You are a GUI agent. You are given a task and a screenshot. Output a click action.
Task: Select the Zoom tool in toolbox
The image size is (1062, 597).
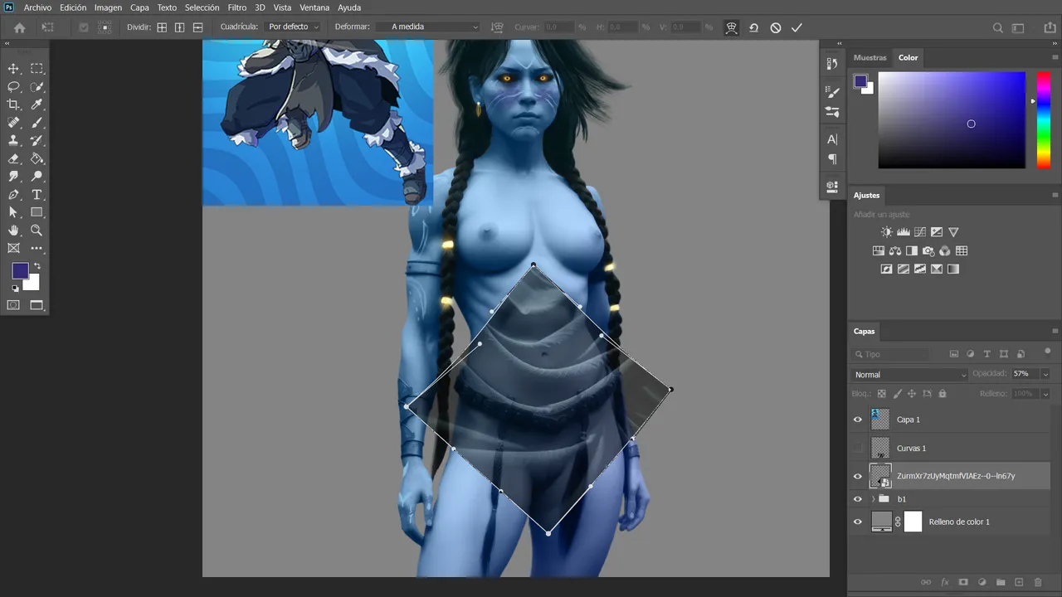[x=37, y=231]
